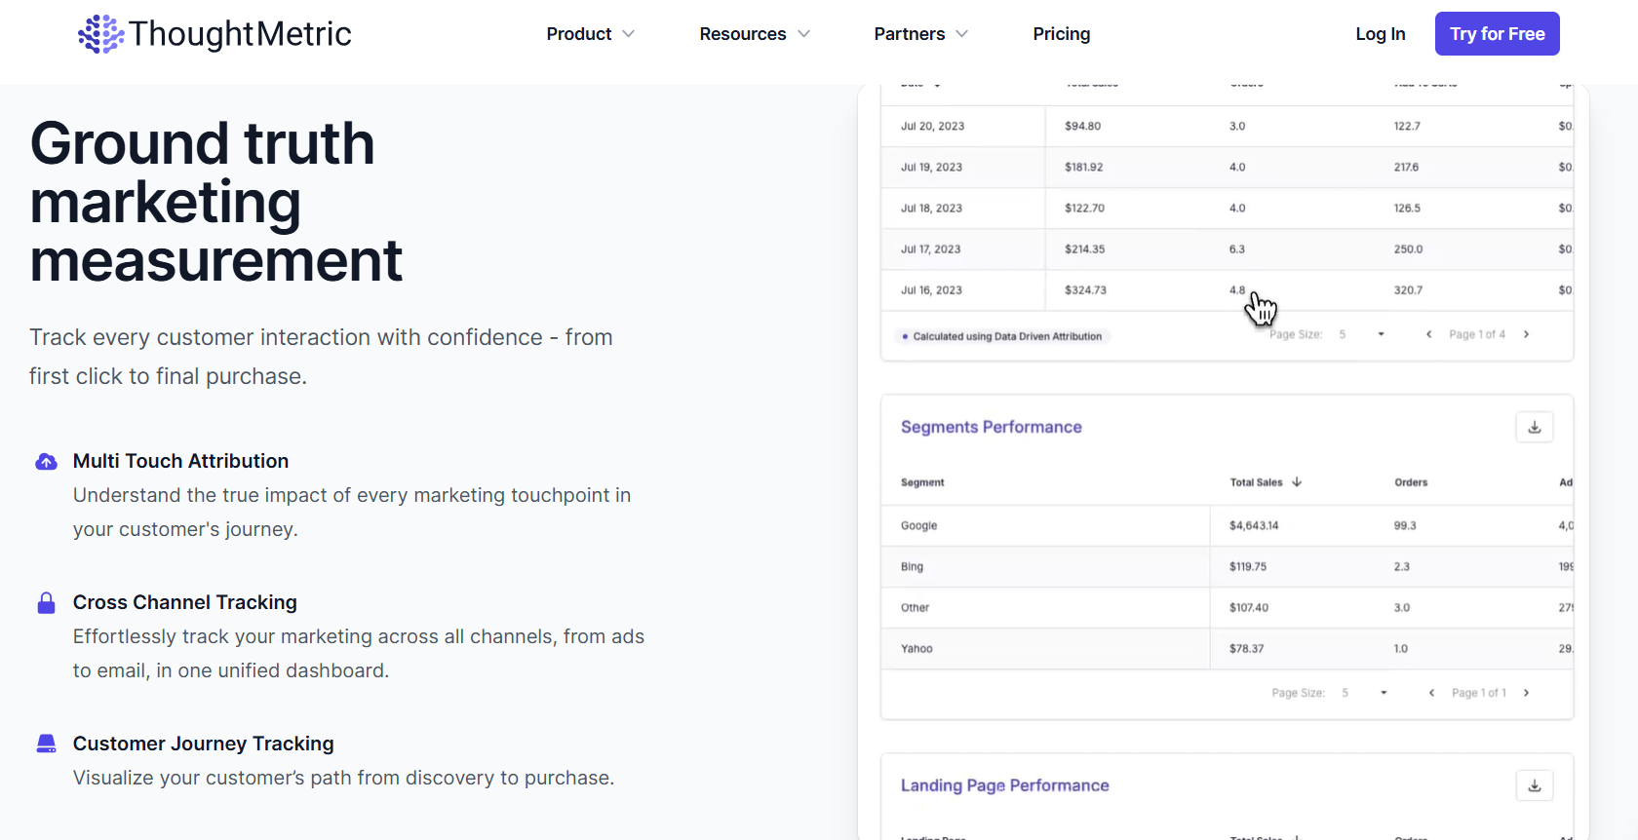Screen dimensions: 1638x840
Task: Click the Segments Performance title
Action: (991, 427)
